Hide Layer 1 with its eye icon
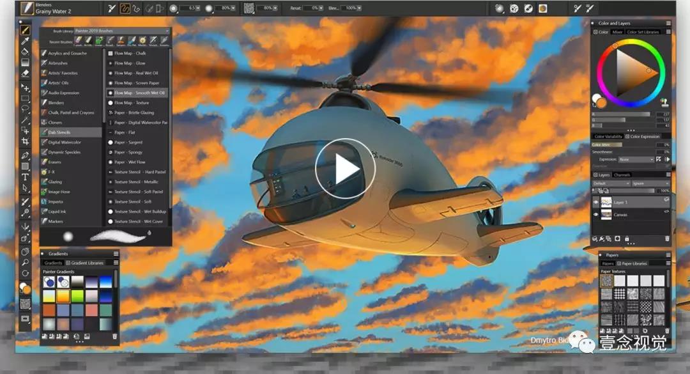The image size is (690, 374). [x=596, y=202]
